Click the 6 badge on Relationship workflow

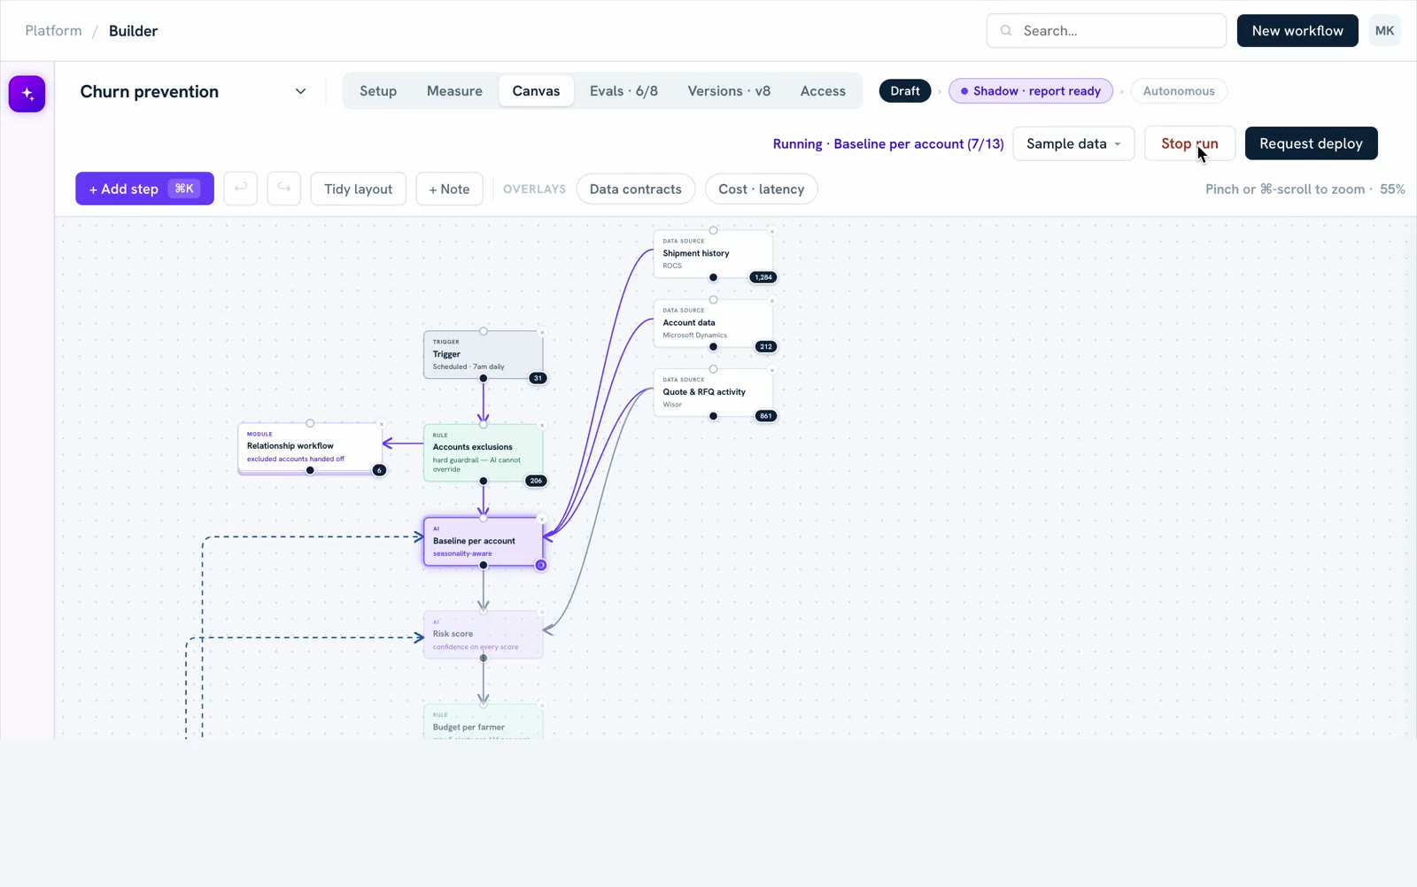(379, 470)
